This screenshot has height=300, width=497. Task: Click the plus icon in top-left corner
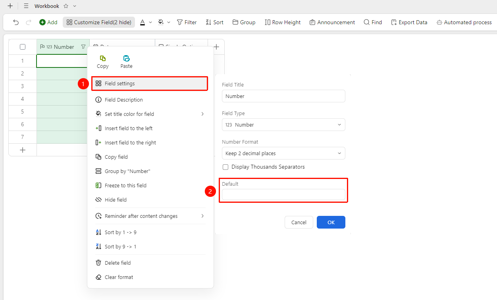tap(10, 6)
